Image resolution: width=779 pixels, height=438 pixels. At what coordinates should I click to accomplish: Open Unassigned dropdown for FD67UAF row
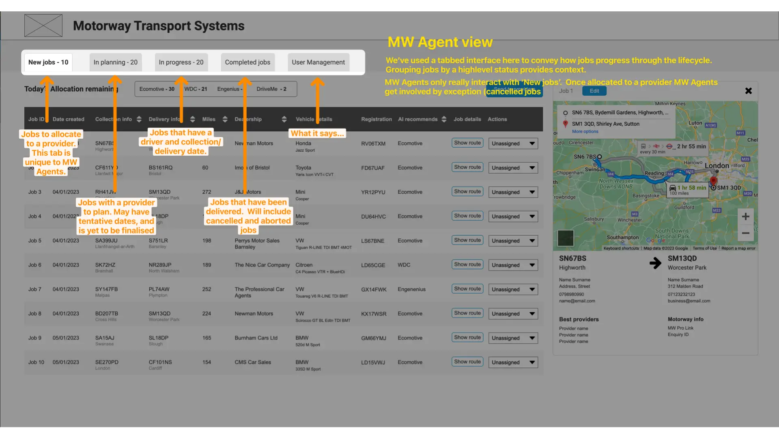(x=513, y=168)
